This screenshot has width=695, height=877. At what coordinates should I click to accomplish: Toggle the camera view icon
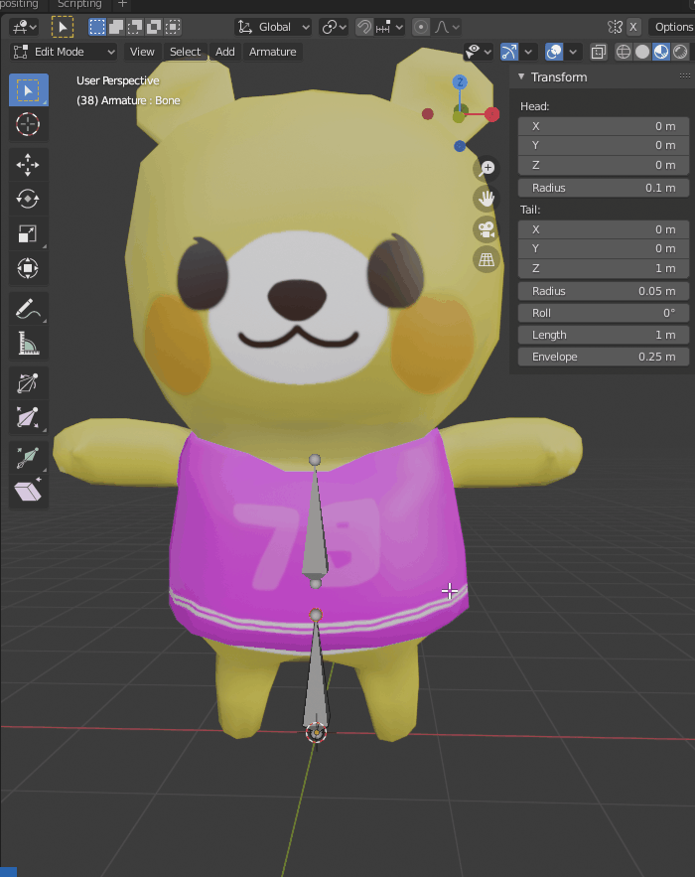(486, 229)
